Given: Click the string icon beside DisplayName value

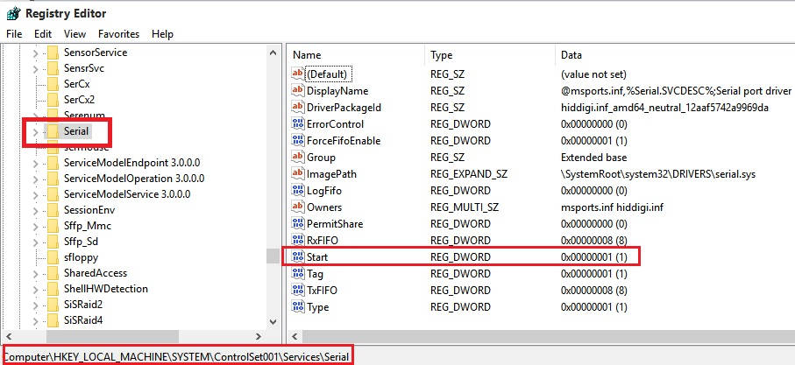Looking at the screenshot, I should click(x=297, y=91).
